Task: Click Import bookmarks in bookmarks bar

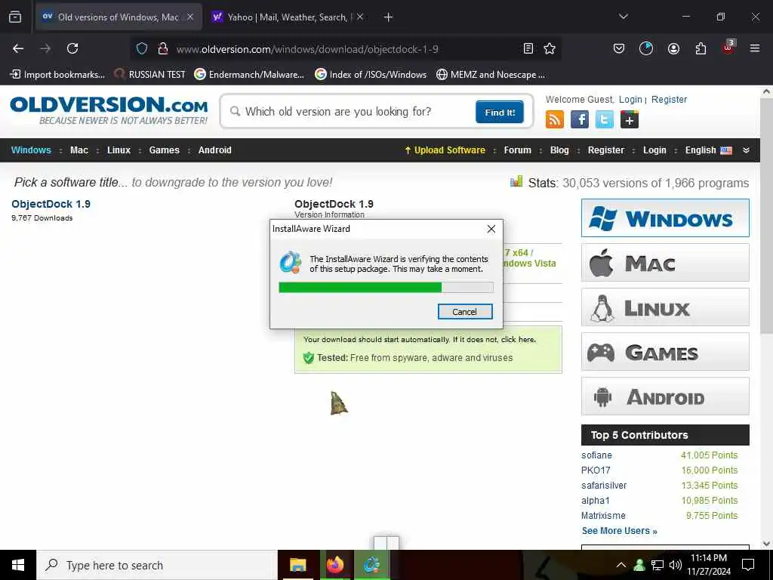Action: pyautogui.click(x=57, y=75)
